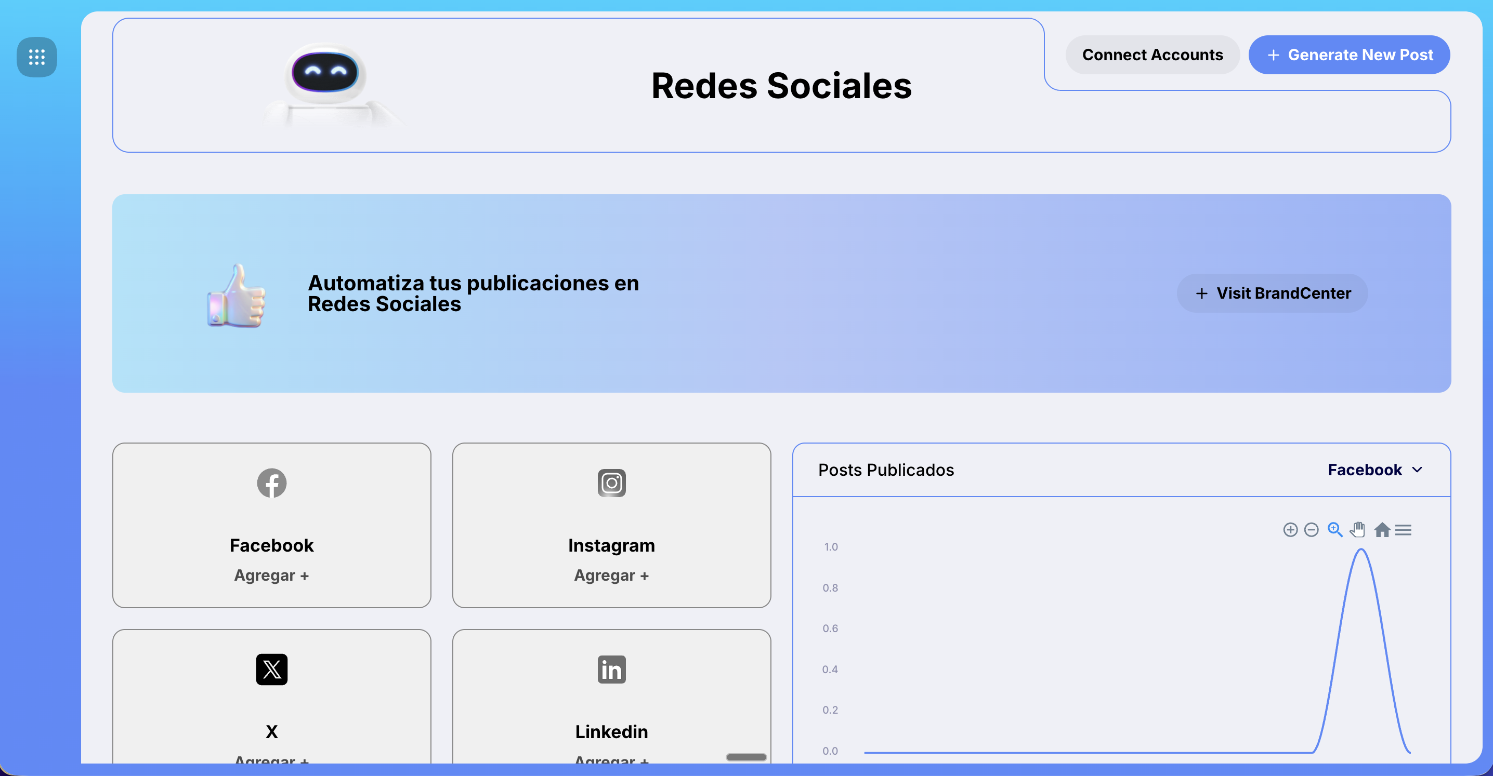1493x776 pixels.
Task: Click the Instagram logo icon
Action: pos(611,483)
